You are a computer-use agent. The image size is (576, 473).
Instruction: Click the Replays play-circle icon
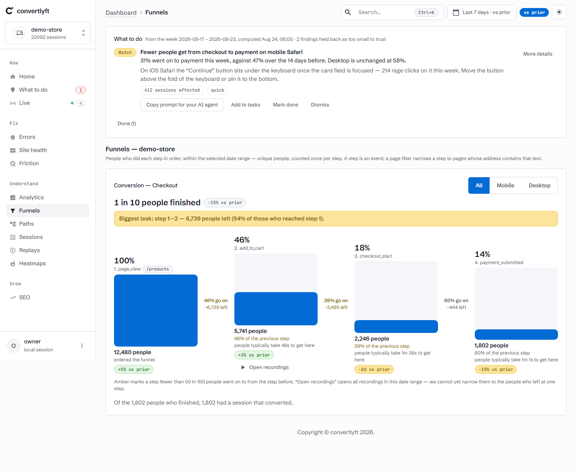(x=13, y=251)
